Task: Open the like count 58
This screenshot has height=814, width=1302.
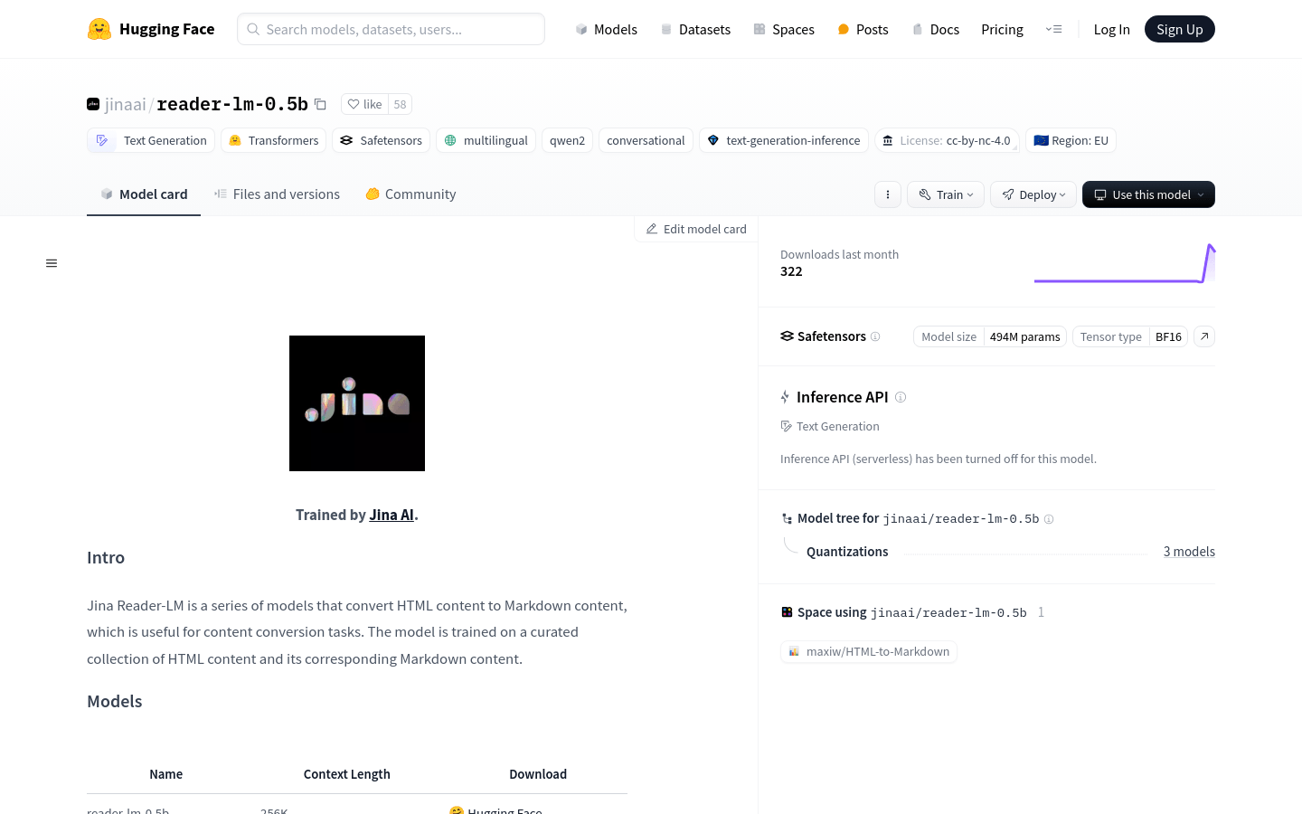Action: pos(400,104)
